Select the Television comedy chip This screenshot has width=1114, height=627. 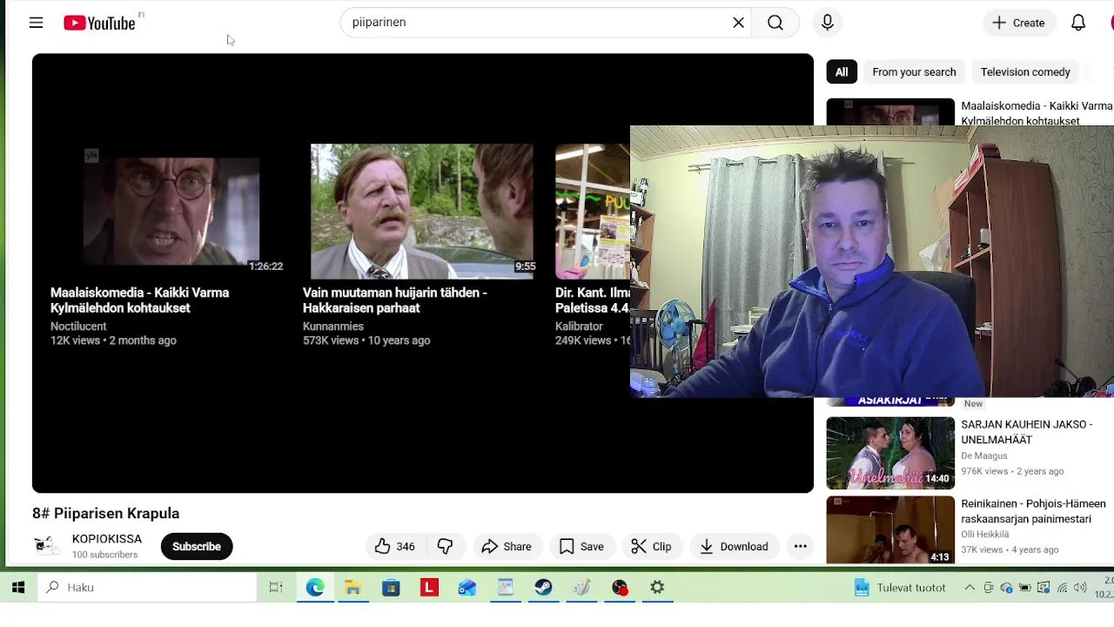pyautogui.click(x=1025, y=72)
